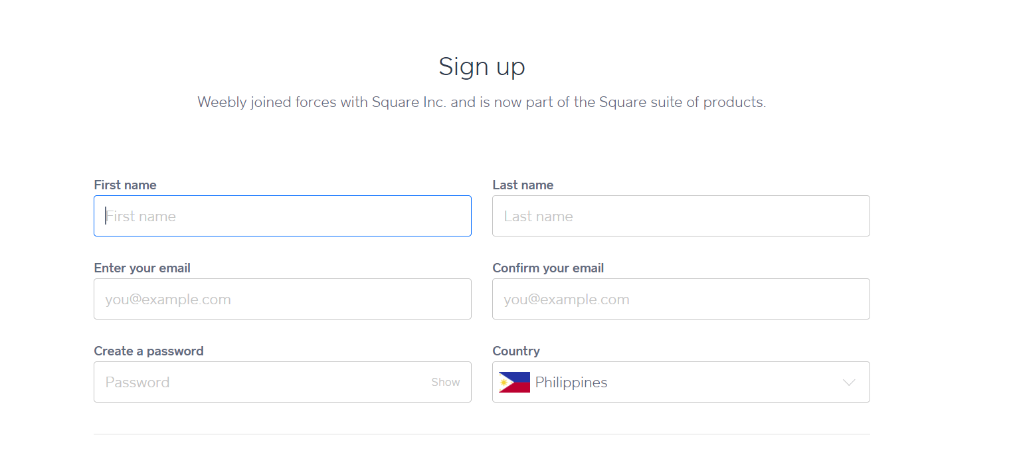
Task: Click the Philippines flag icon
Action: click(x=514, y=382)
